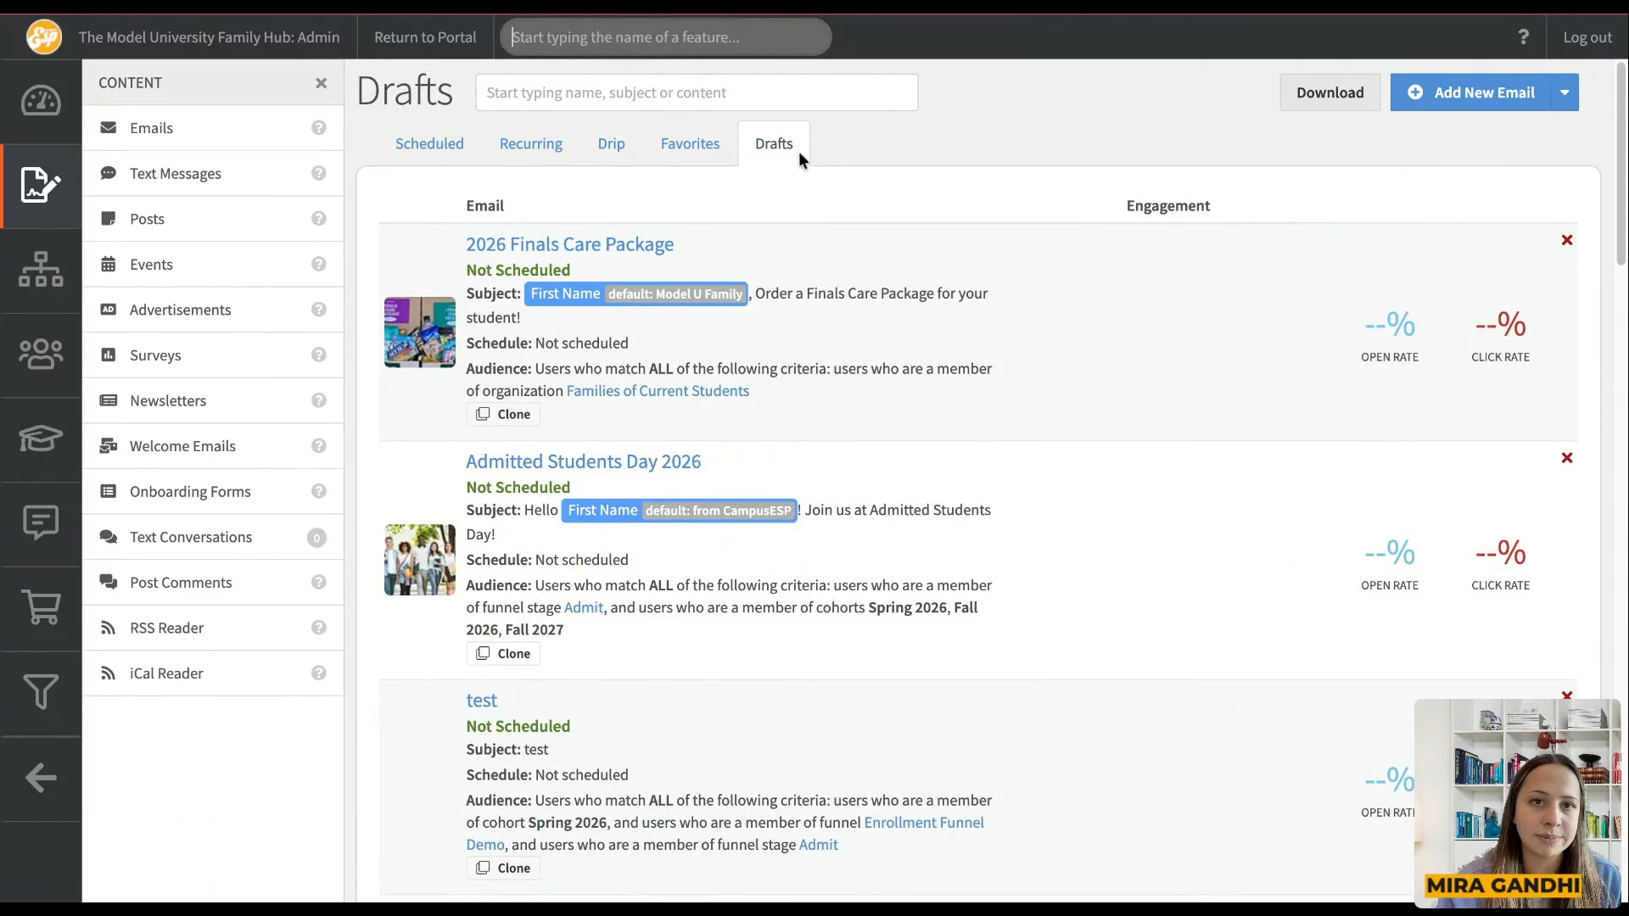The height and width of the screenshot is (916, 1629).
Task: Click the back arrow sidebar icon
Action: [x=41, y=777]
